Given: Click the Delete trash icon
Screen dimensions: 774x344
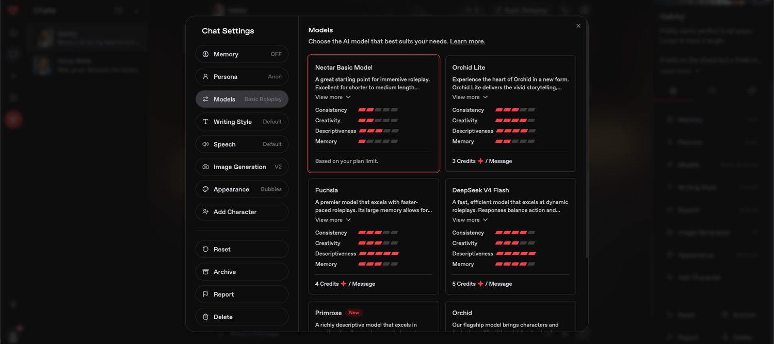Looking at the screenshot, I should (x=205, y=317).
